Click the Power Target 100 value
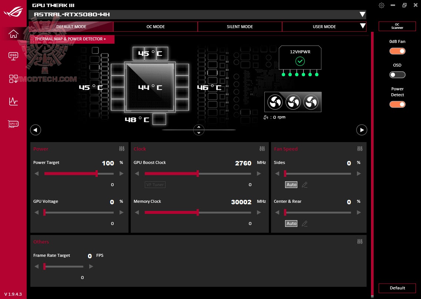This screenshot has height=299, width=421. point(108,163)
